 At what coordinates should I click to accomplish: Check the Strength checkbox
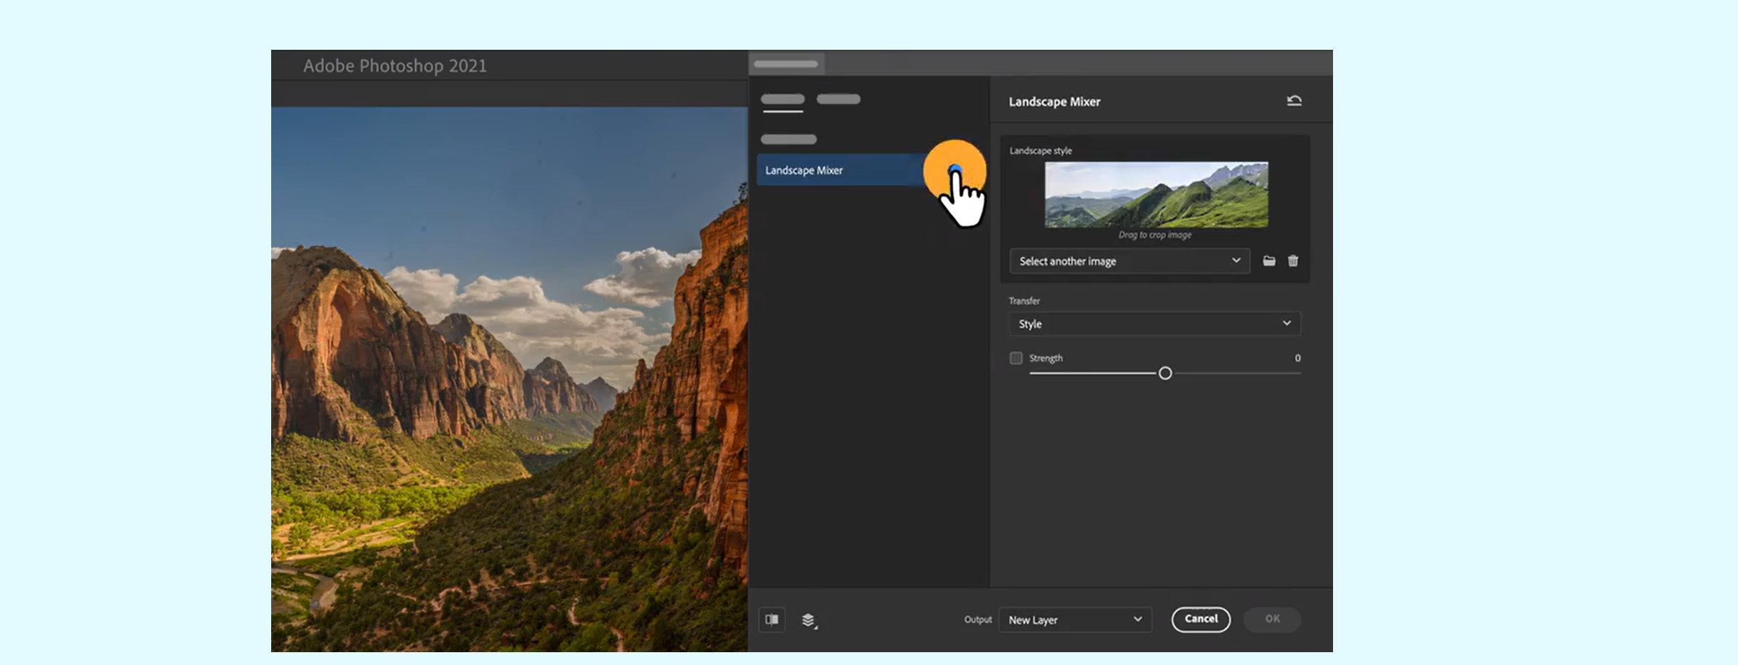1016,358
